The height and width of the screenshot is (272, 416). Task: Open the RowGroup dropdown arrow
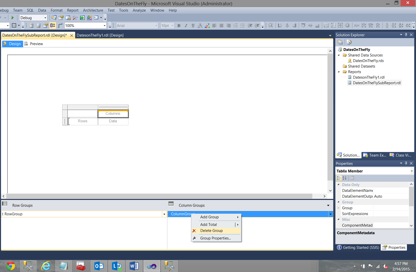[x=164, y=214]
